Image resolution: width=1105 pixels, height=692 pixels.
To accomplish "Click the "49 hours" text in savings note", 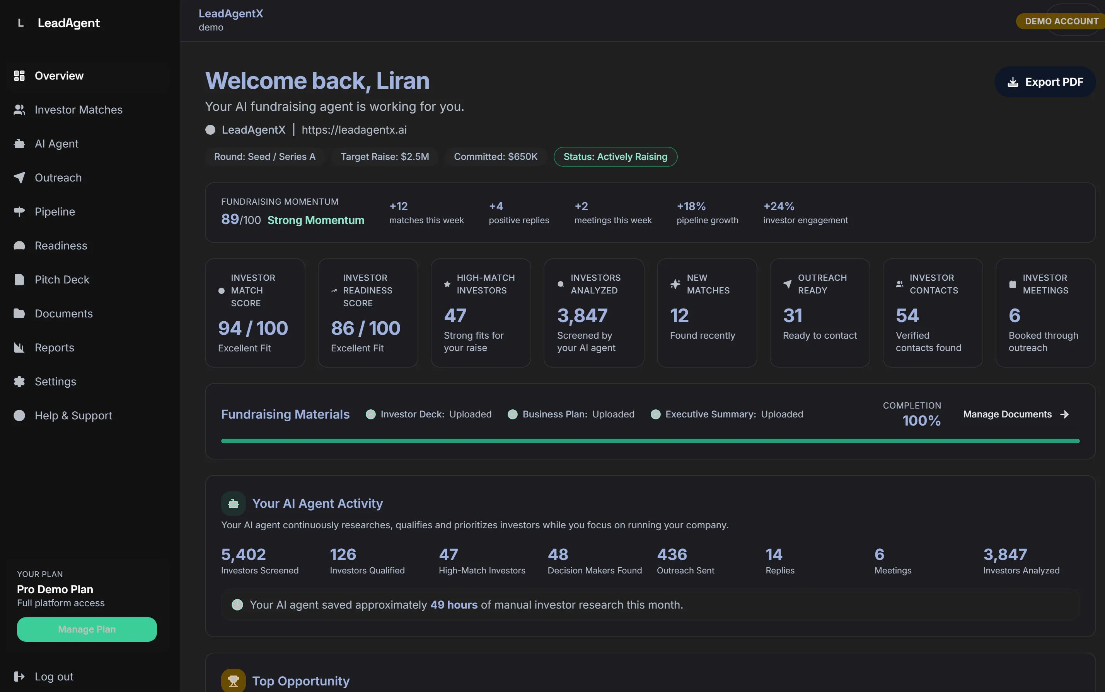I will coord(454,605).
